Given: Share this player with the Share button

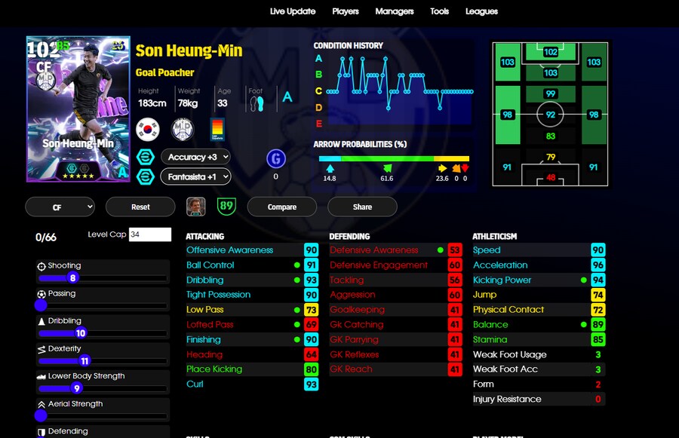Looking at the screenshot, I should point(362,207).
